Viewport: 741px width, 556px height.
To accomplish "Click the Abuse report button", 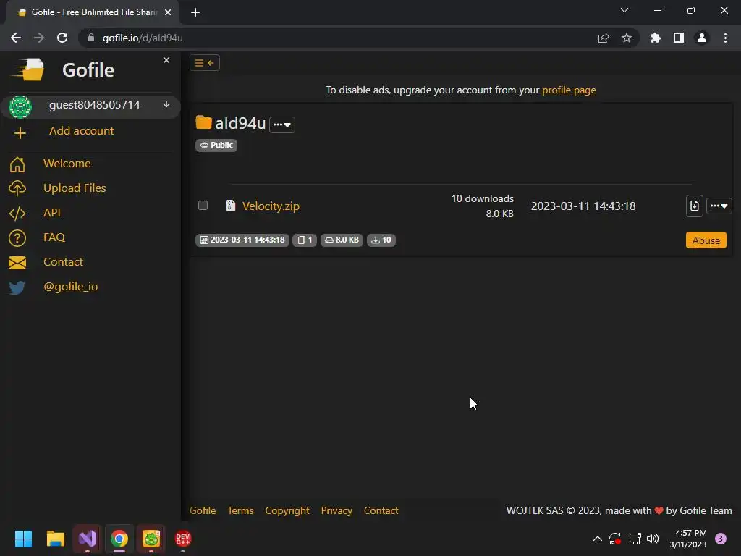I will tap(706, 240).
